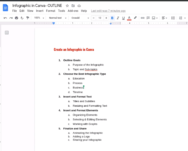The width and height of the screenshot is (188, 151).
Task: Run spelling and grammar check icon
Action: [x=22, y=18]
